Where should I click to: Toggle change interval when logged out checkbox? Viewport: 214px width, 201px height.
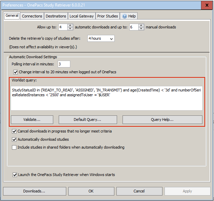[x=15, y=72]
